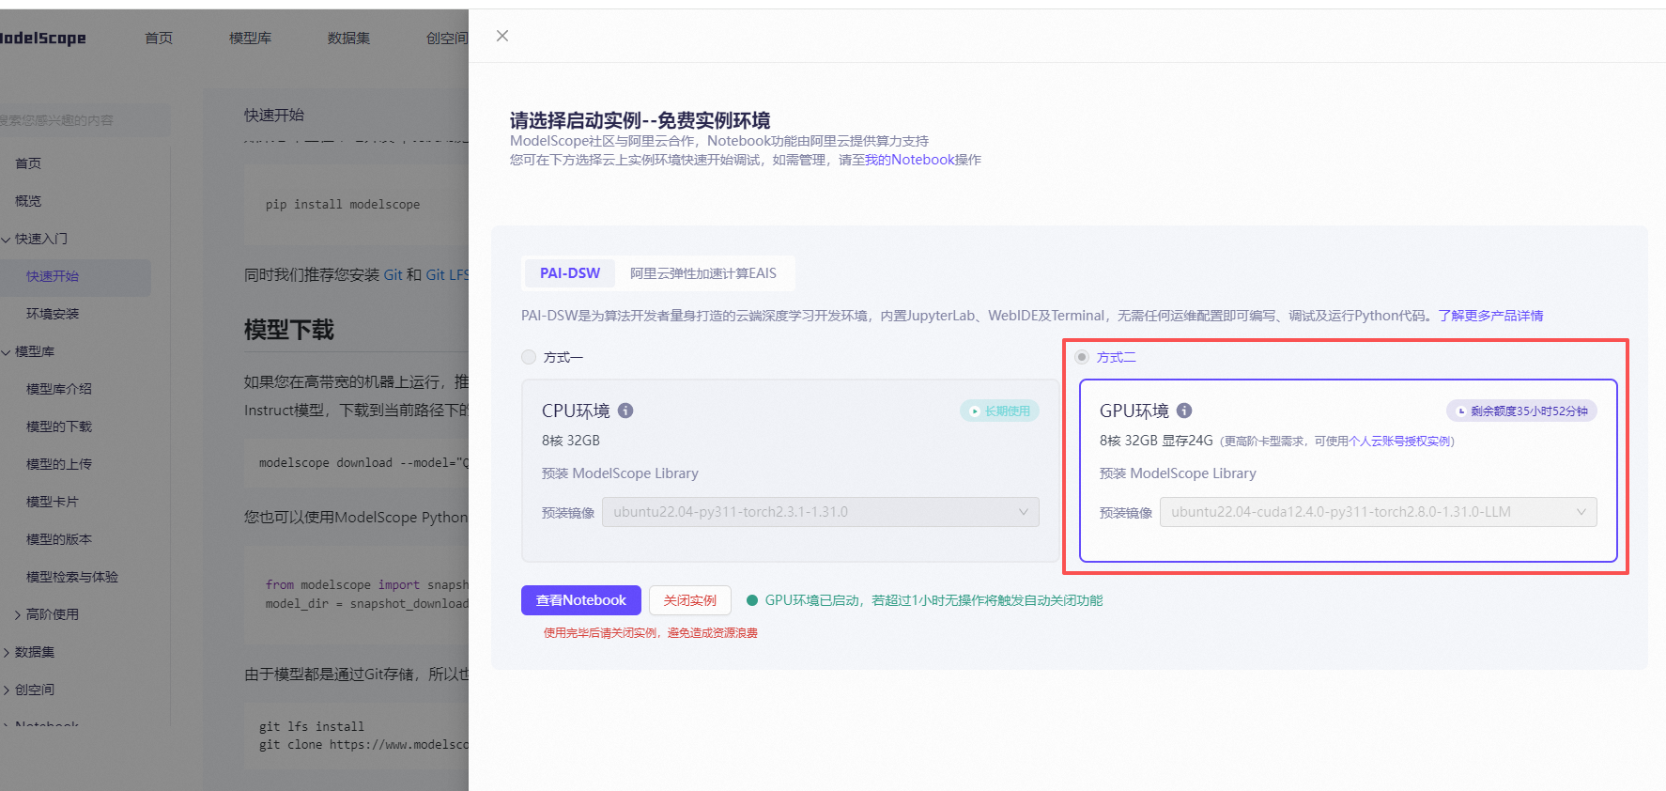The image size is (1666, 791).
Task: Select the CPU环境 card
Action: coord(790,471)
